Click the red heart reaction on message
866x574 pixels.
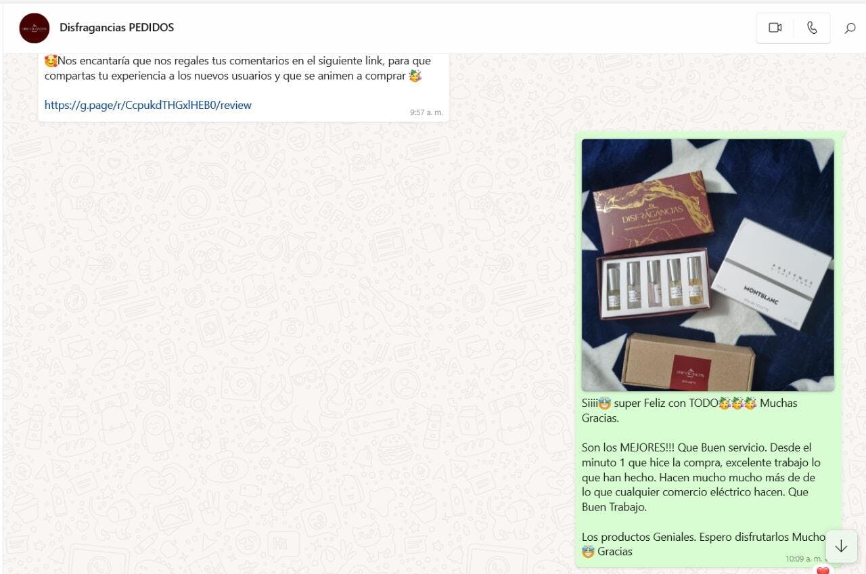(823, 571)
